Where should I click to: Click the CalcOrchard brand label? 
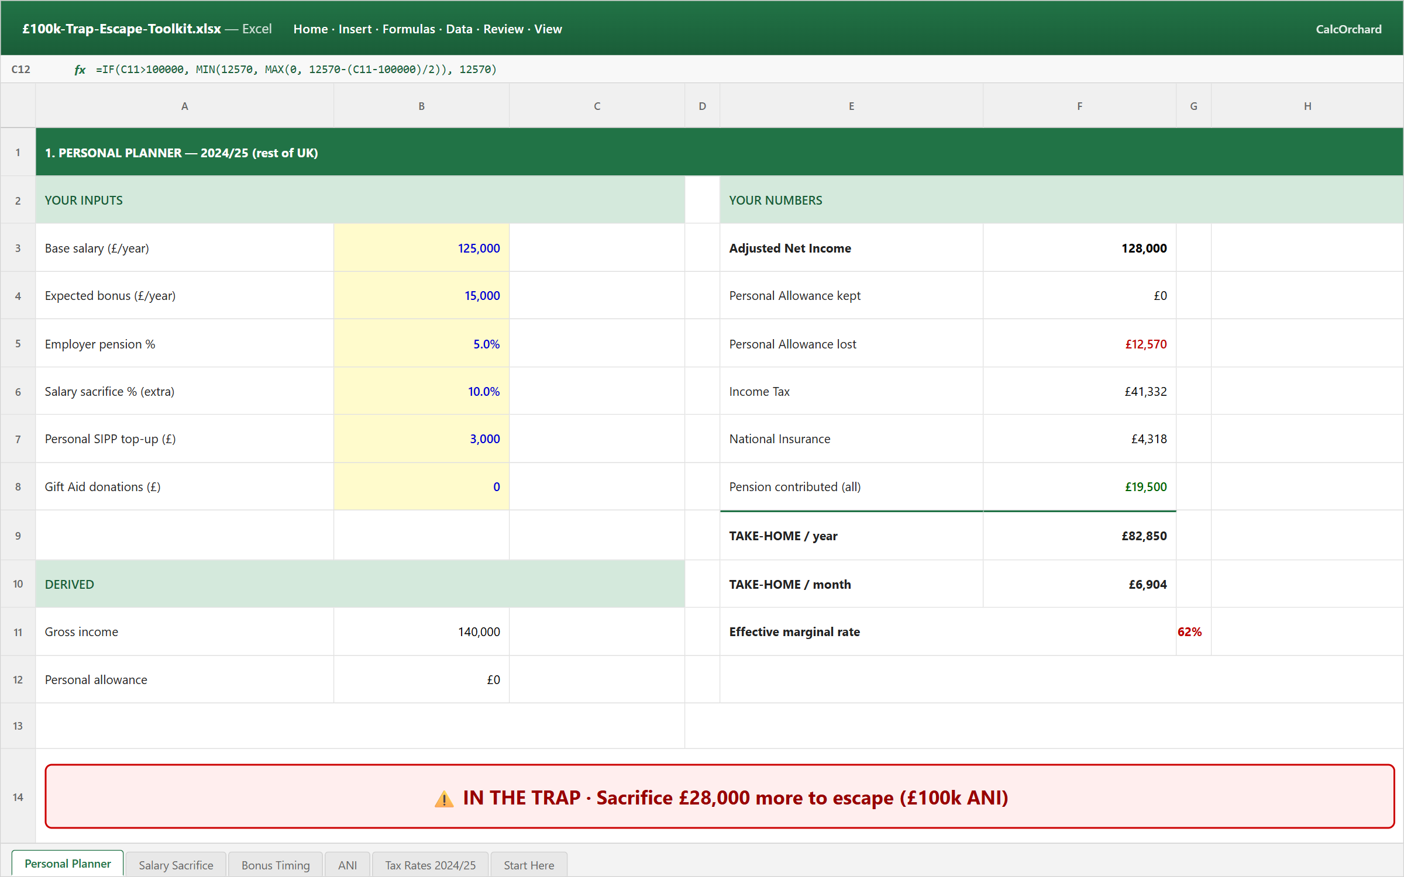point(1348,29)
